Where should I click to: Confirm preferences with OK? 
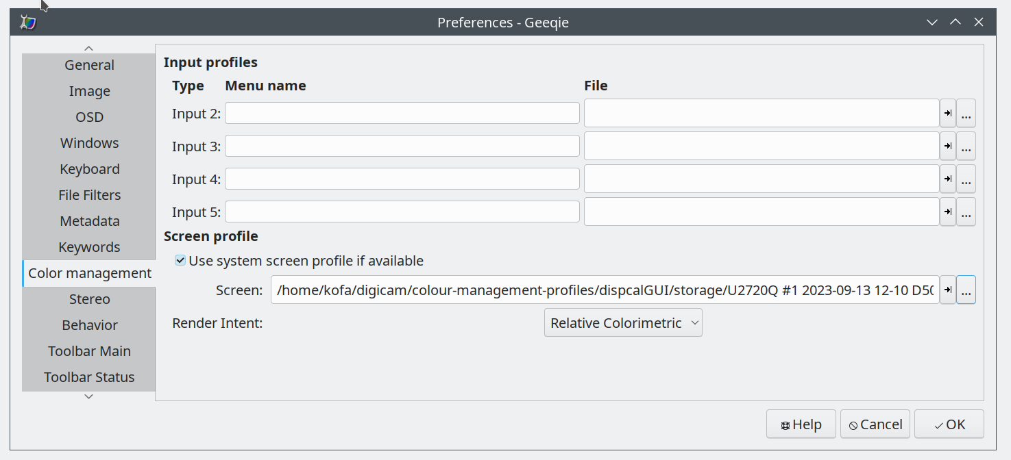(x=949, y=424)
